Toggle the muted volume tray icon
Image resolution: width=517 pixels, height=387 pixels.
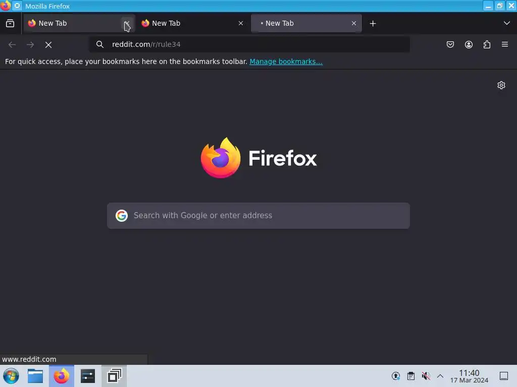[426, 376]
